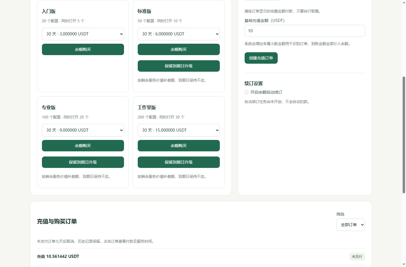Open the 入门版 duration dropdown

pos(83,34)
